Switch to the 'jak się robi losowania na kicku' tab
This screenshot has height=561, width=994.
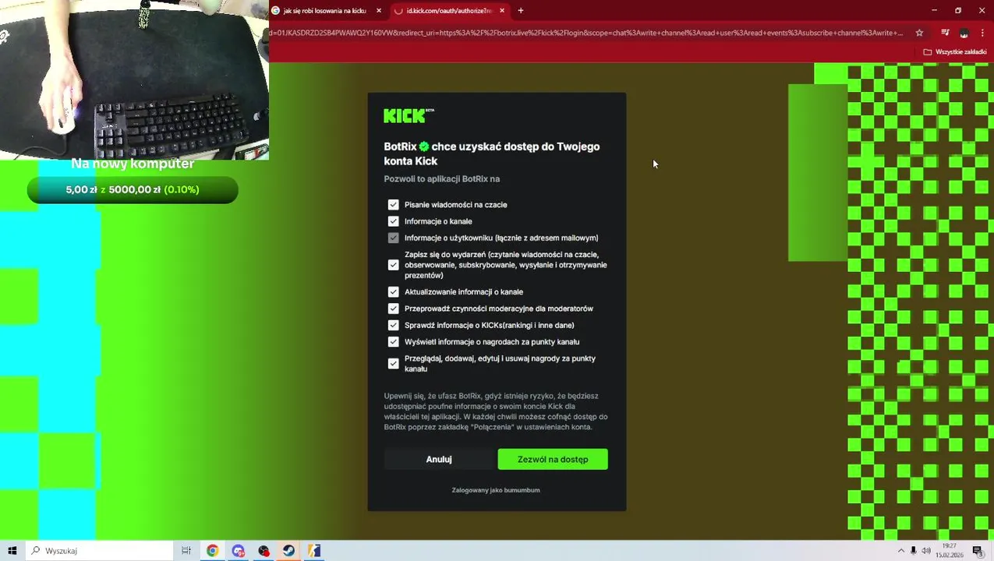coord(326,11)
